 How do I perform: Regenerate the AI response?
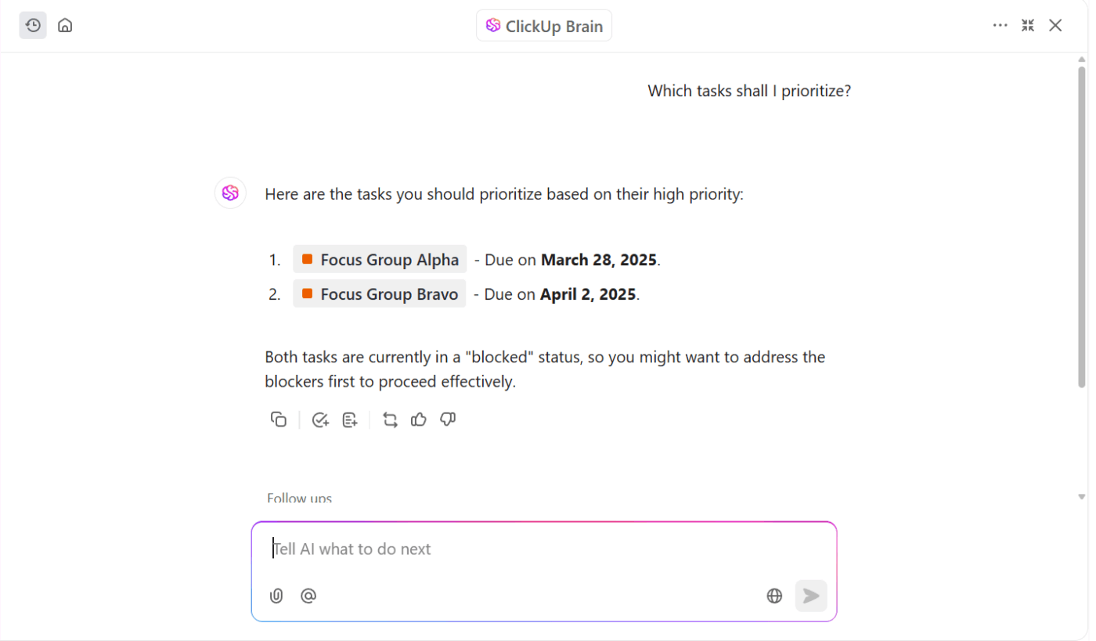(x=390, y=420)
